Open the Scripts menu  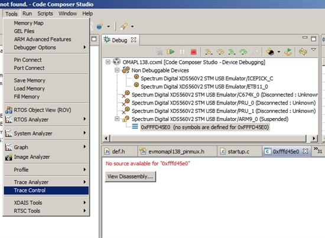coord(45,14)
